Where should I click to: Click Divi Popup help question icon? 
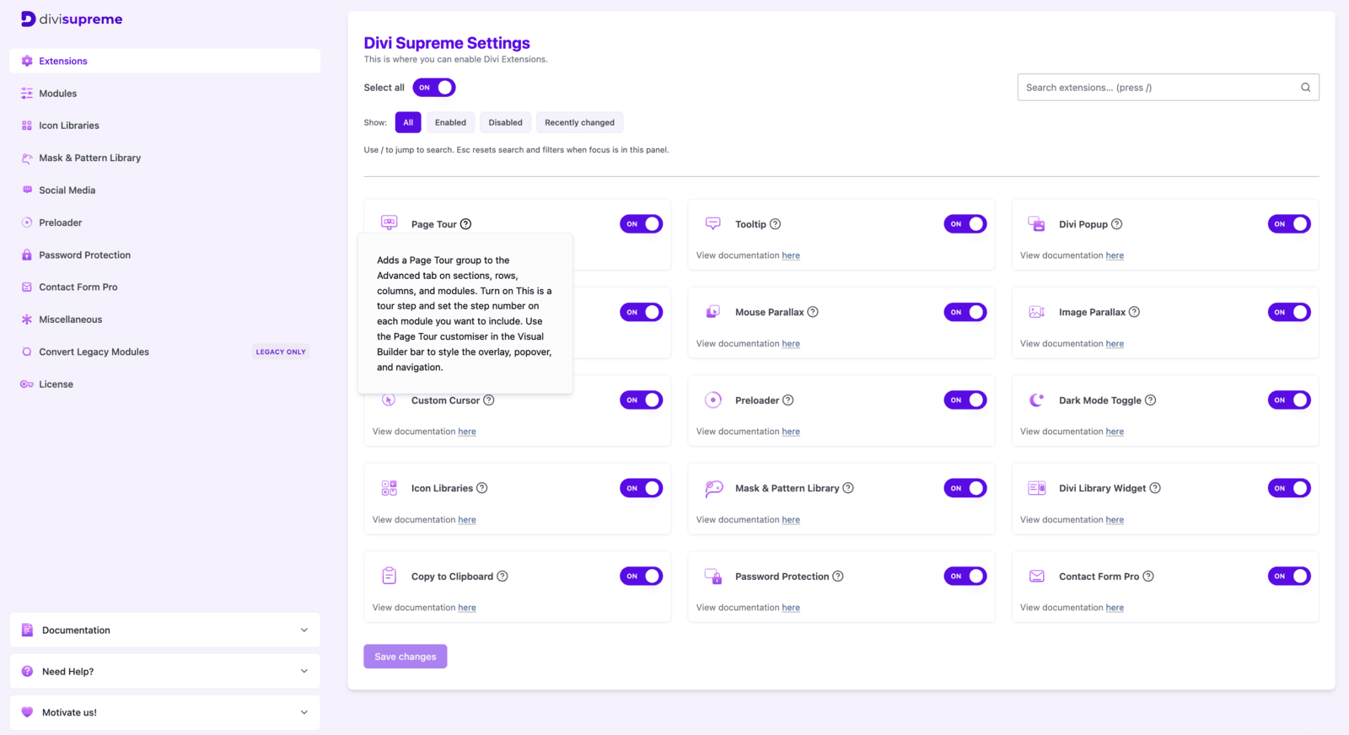[x=1116, y=224]
